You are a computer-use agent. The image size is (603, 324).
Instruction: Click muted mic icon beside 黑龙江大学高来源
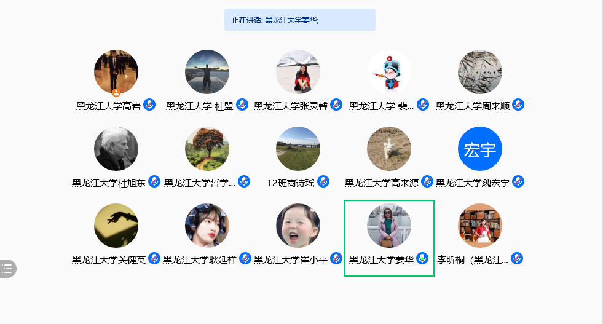tap(427, 181)
